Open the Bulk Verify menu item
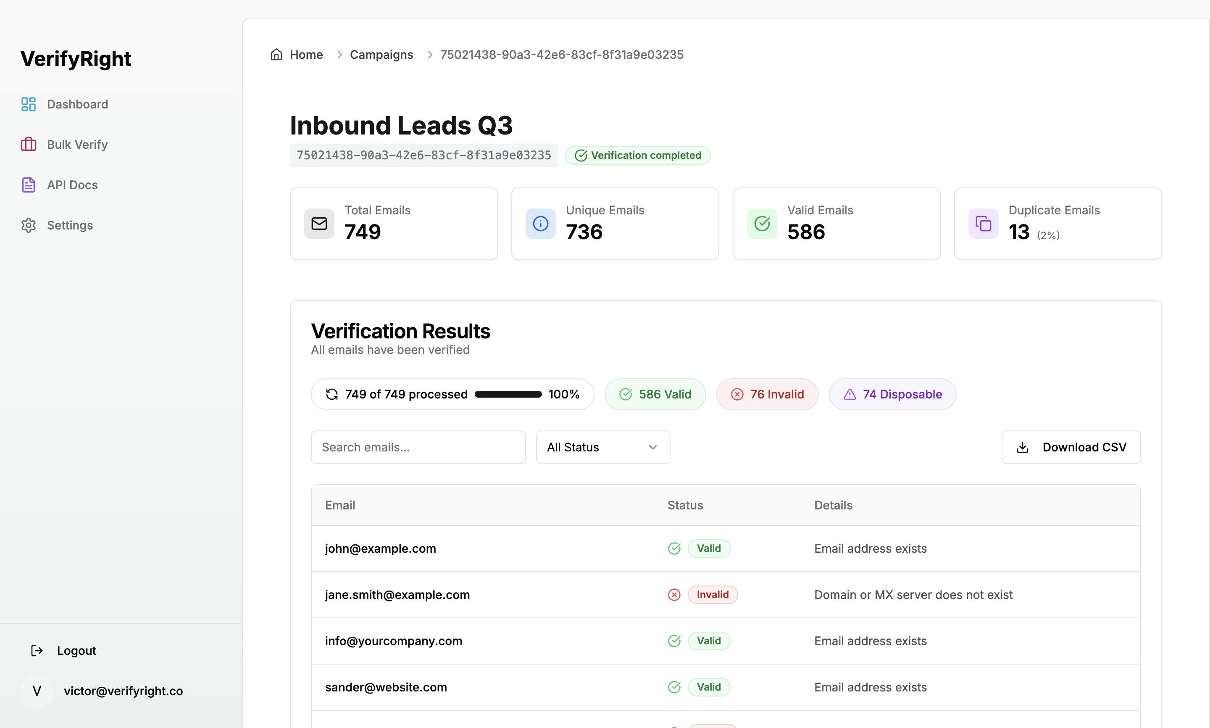 tap(77, 144)
